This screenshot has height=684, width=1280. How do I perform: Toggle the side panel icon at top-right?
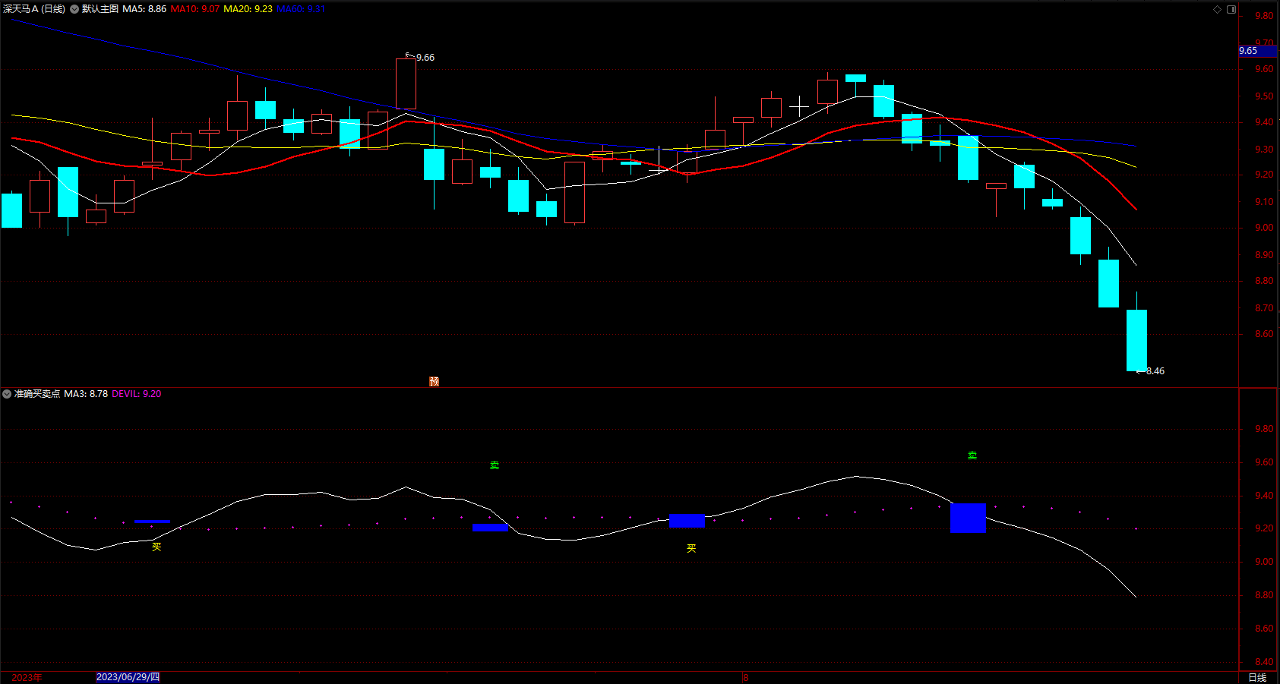click(x=1231, y=9)
